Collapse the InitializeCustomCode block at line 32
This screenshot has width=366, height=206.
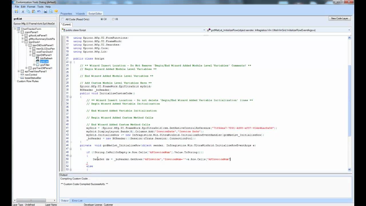[71, 97]
